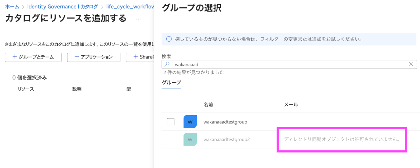Select the wakanaaadtestgroup name in the list
Image resolution: width=420 pixels, height=168 pixels.
pyautogui.click(x=225, y=122)
